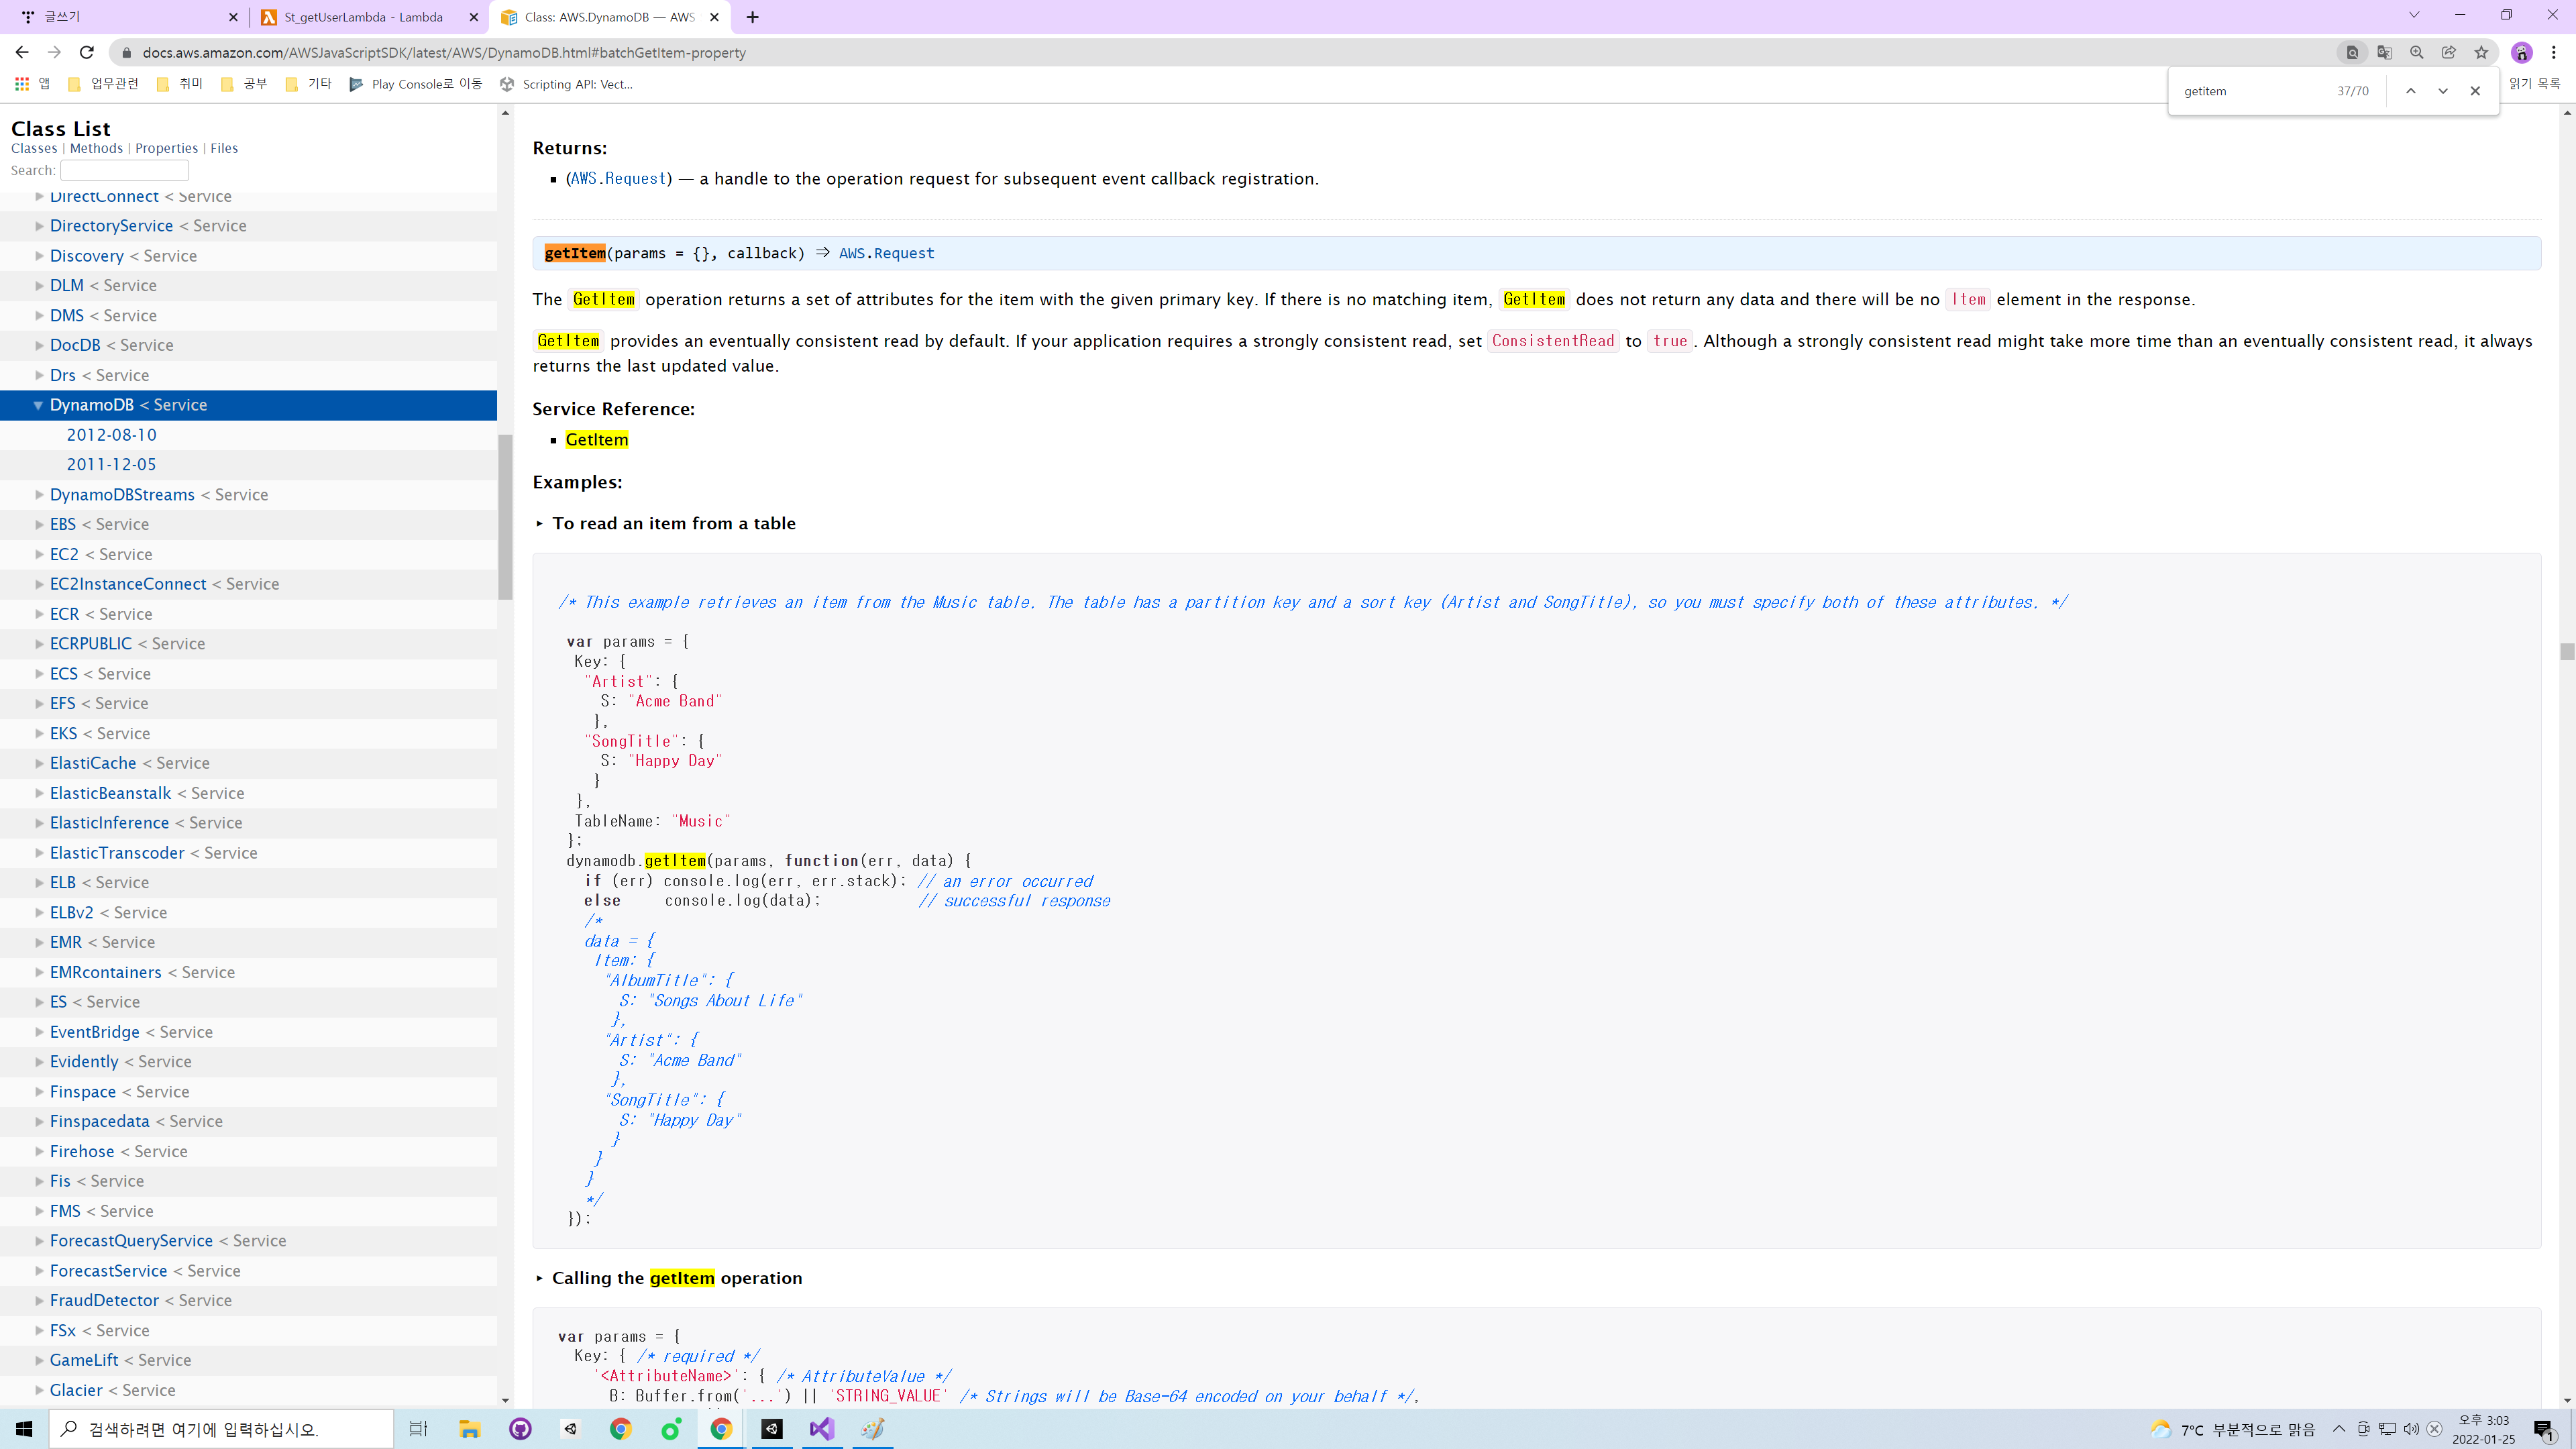
Task: Go back to the previous page
Action: click(22, 52)
